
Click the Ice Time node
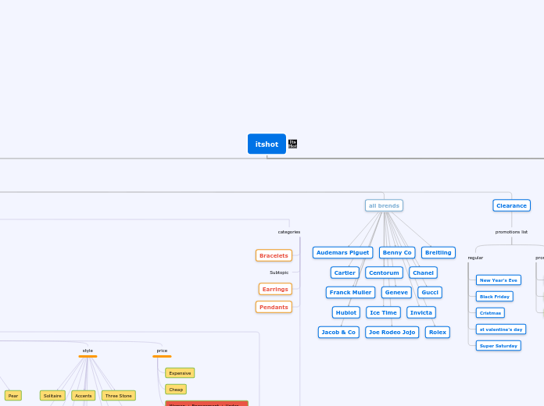click(x=383, y=312)
